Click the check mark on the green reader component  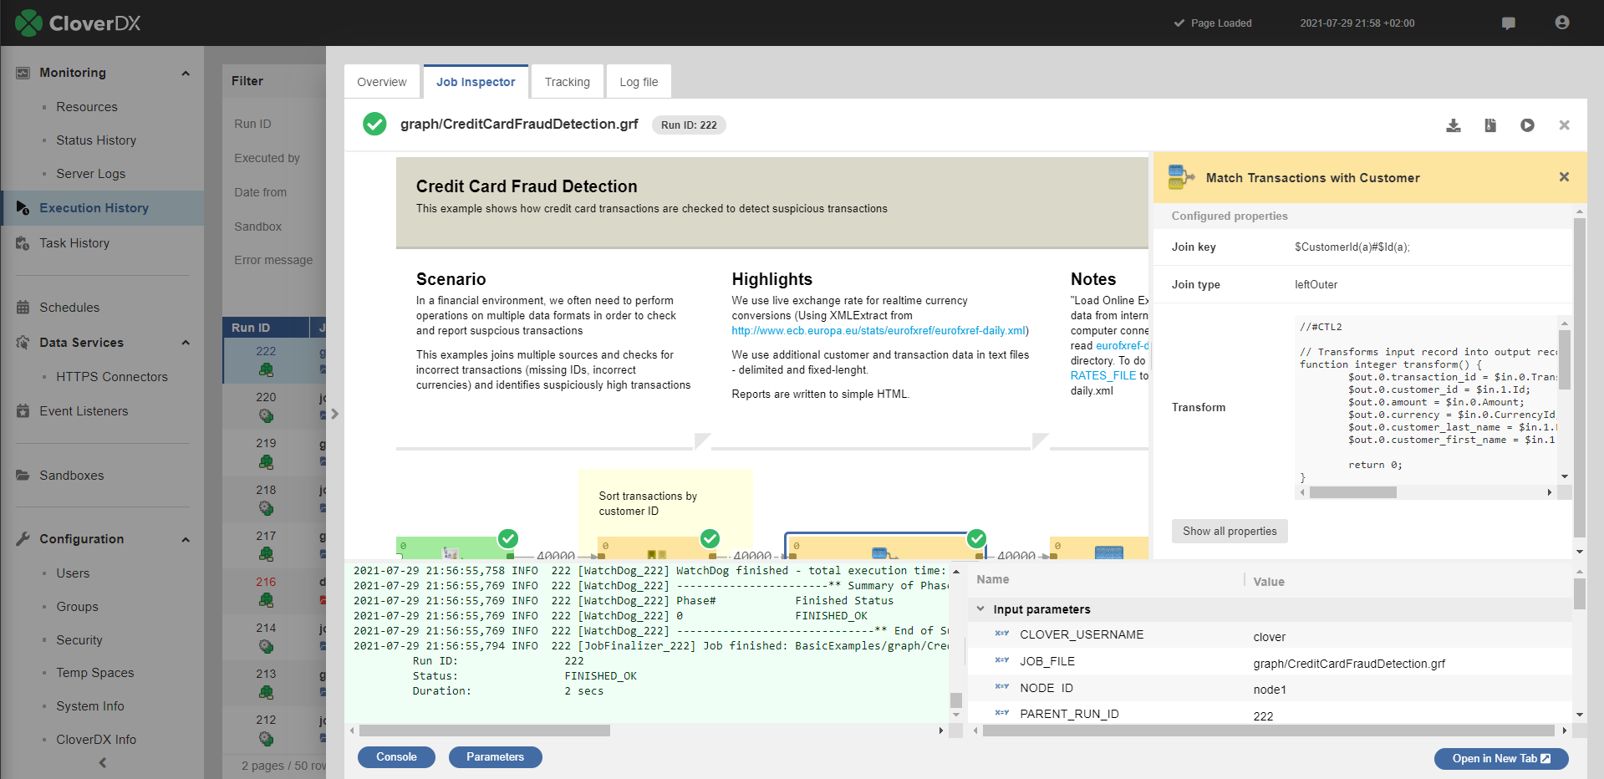(508, 538)
